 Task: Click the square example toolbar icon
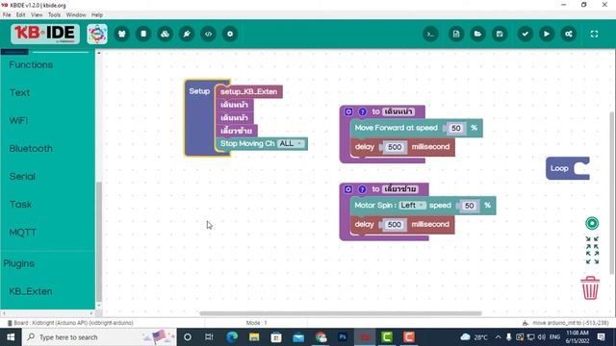pyautogui.click(x=143, y=35)
